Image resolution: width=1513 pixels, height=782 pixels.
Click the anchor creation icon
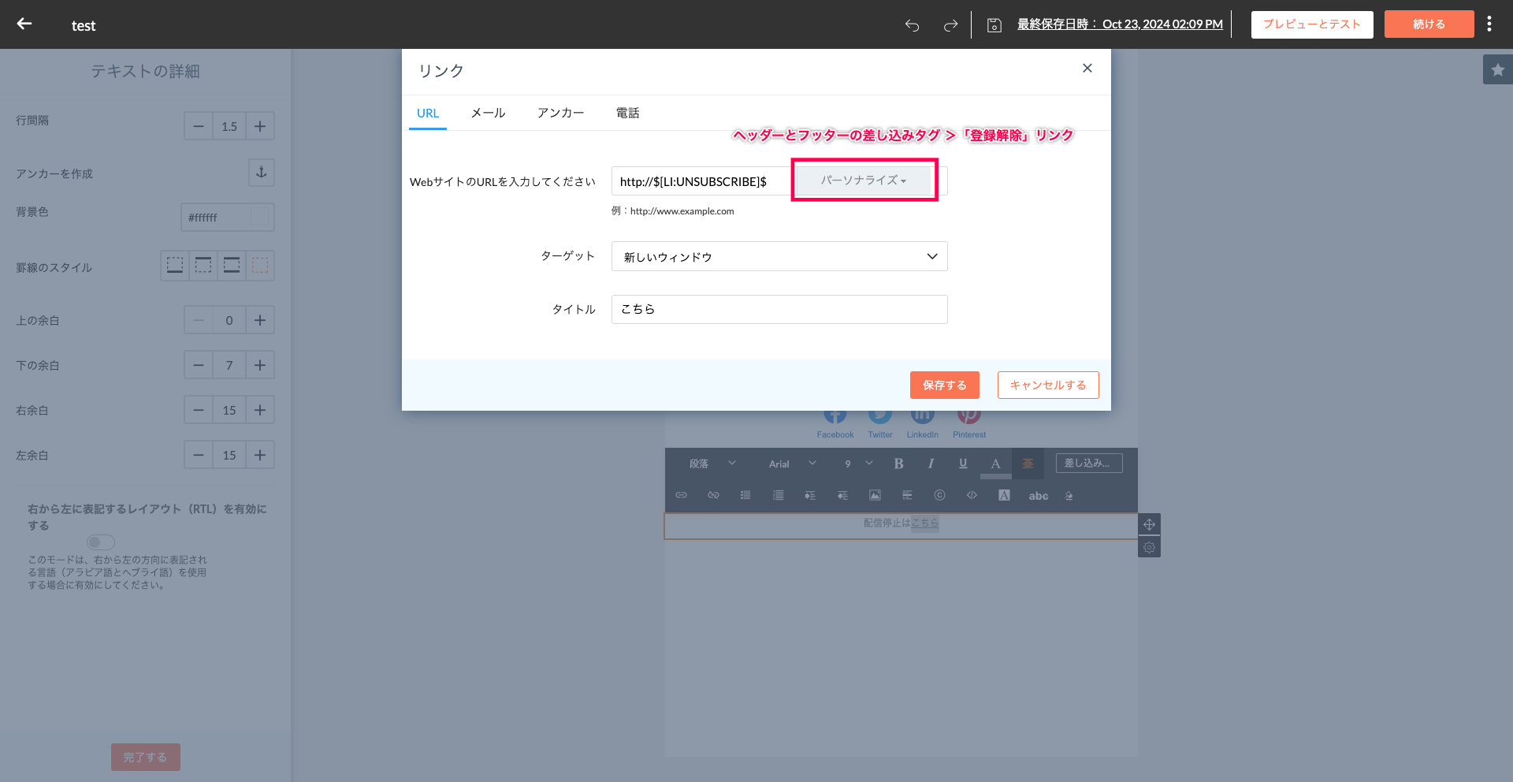coord(262,173)
